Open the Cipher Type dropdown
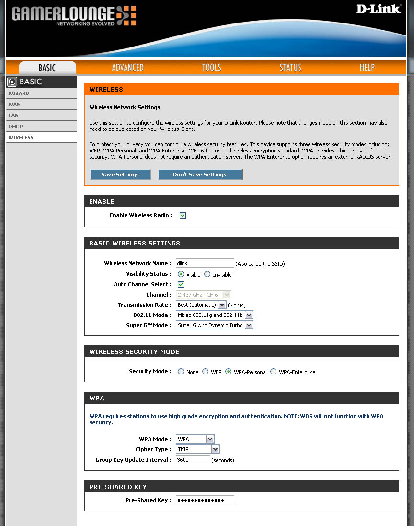414x526 pixels. (x=198, y=449)
